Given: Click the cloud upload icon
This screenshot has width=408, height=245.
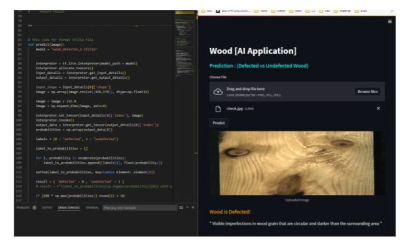Looking at the screenshot, I should [x=218, y=92].
